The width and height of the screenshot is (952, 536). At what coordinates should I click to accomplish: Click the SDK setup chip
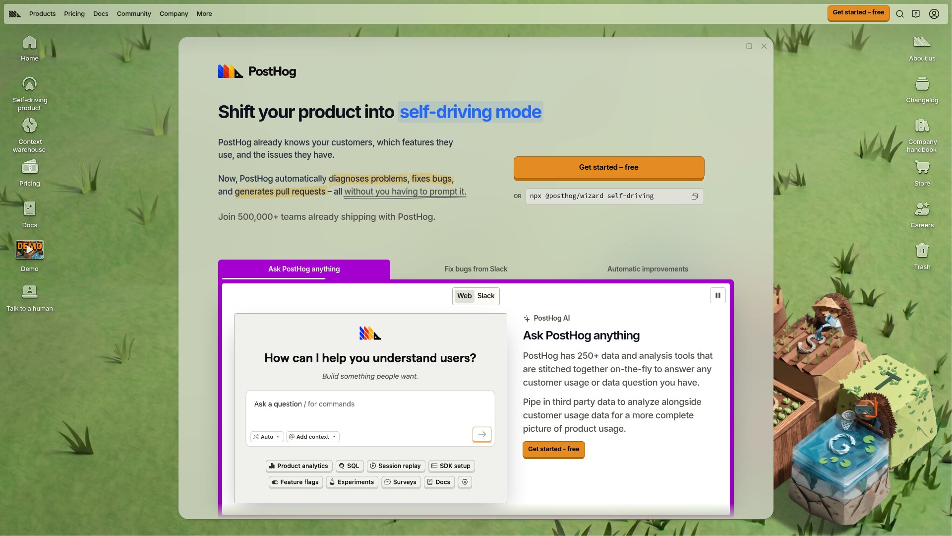(x=452, y=466)
